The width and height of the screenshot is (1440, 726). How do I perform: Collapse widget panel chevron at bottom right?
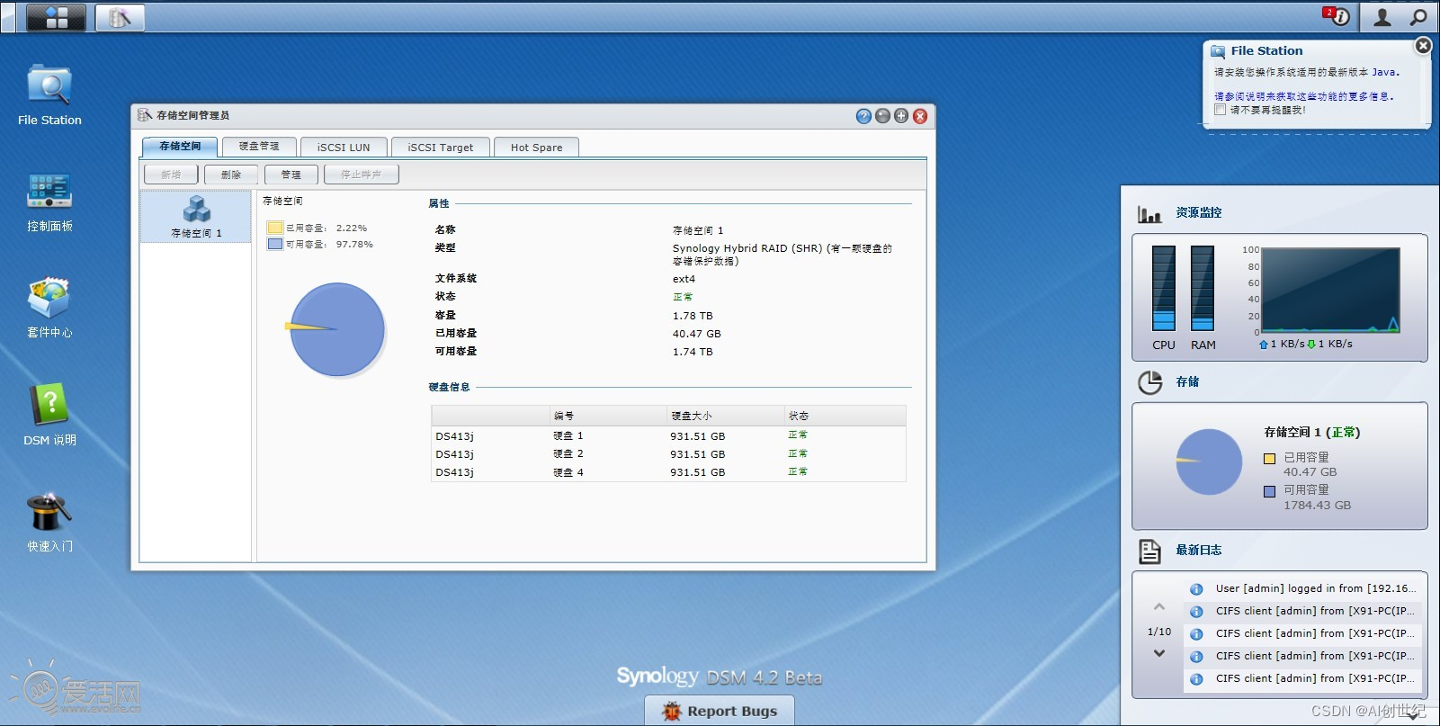pos(1413,715)
